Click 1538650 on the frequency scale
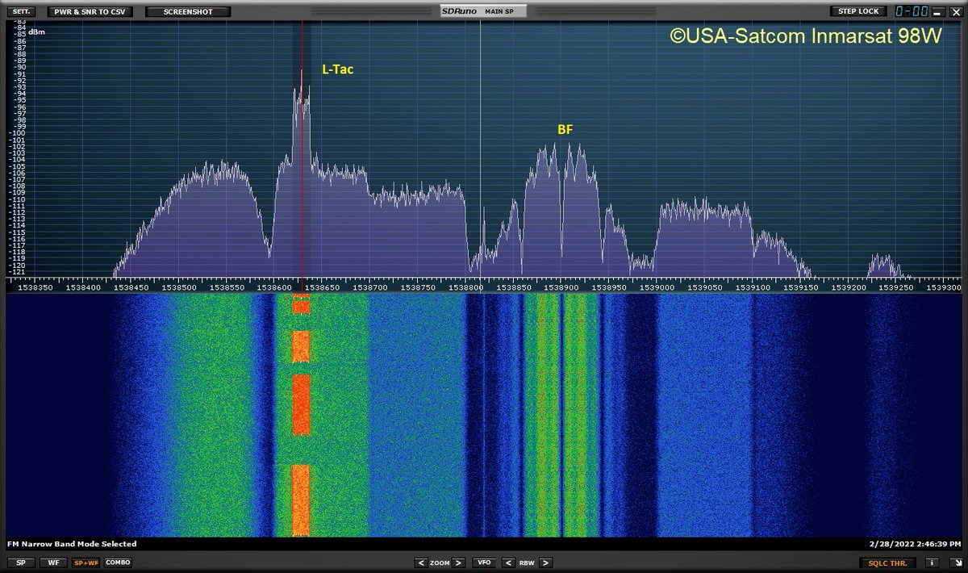This screenshot has height=573, width=968. (x=321, y=286)
